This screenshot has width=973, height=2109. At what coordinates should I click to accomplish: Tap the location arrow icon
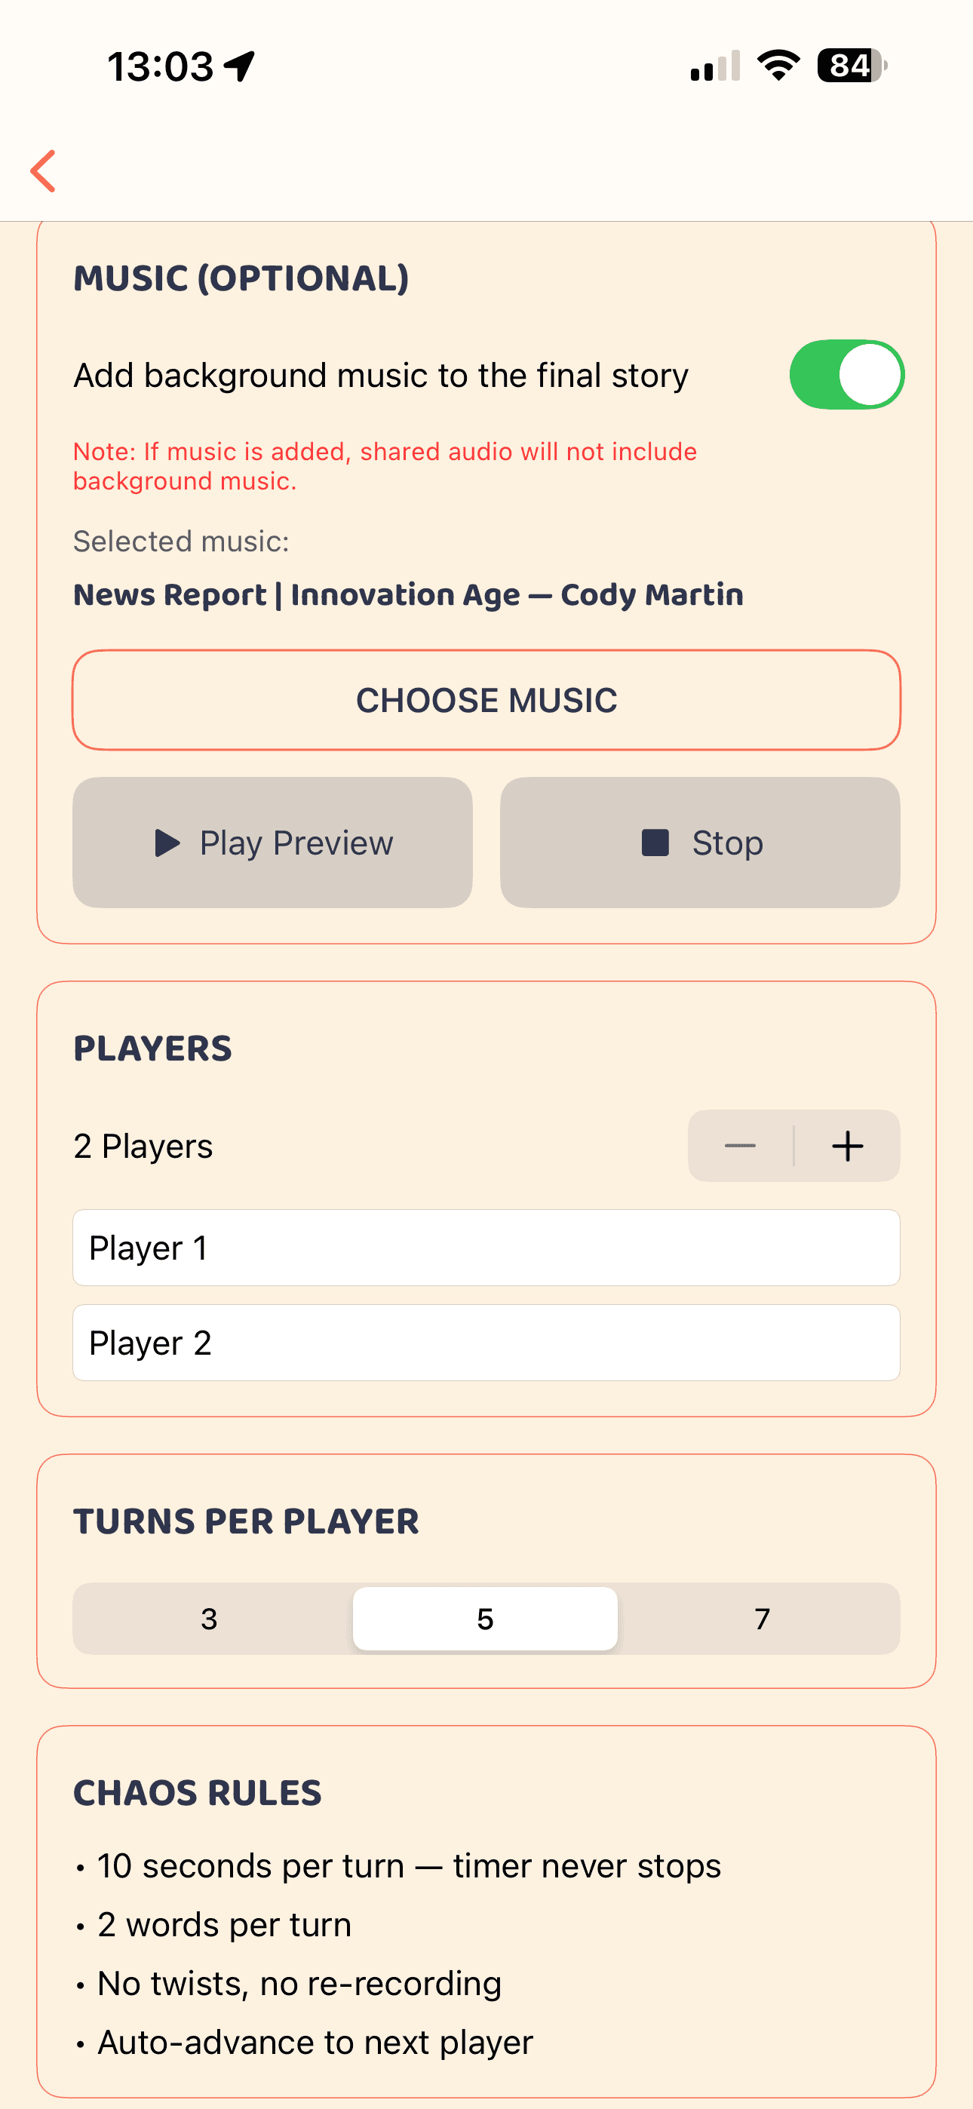tap(239, 66)
